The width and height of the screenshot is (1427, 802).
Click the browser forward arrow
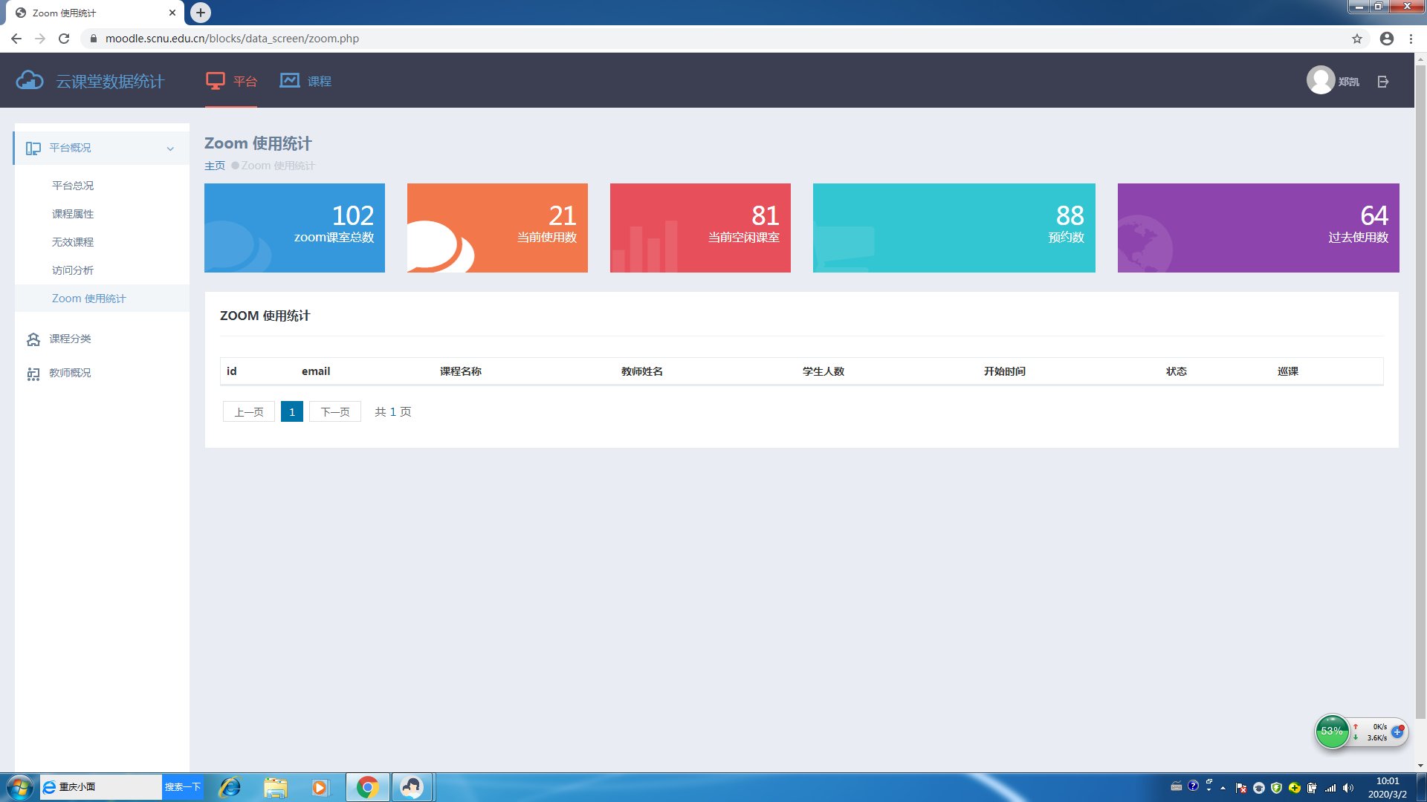click(x=40, y=39)
